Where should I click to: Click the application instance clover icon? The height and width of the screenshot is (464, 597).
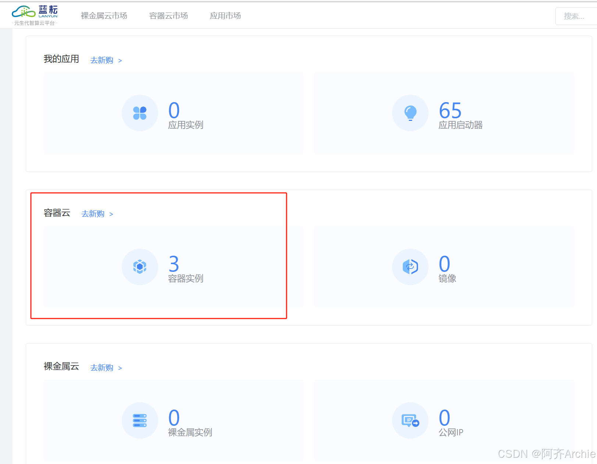pyautogui.click(x=140, y=113)
